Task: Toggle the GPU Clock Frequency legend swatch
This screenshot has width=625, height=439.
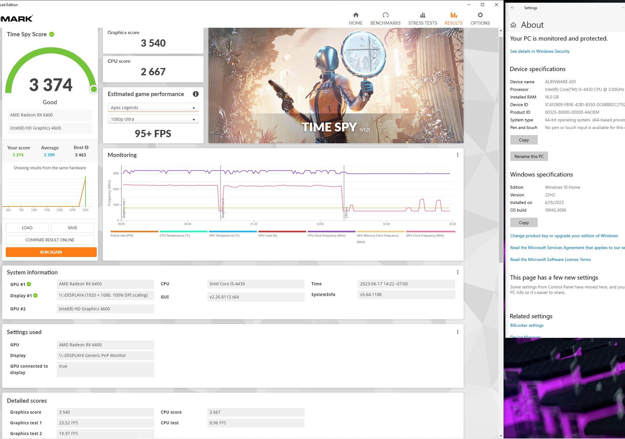Action: (x=430, y=231)
